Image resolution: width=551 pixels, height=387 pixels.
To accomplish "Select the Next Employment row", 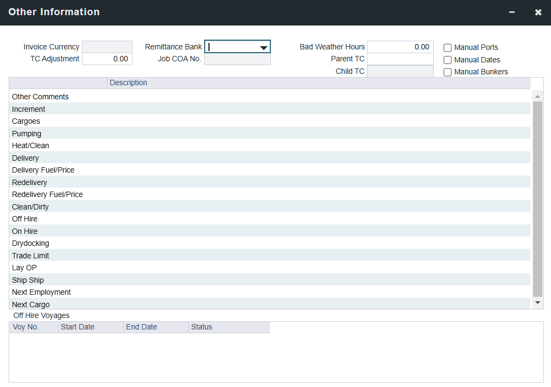I will (42, 292).
